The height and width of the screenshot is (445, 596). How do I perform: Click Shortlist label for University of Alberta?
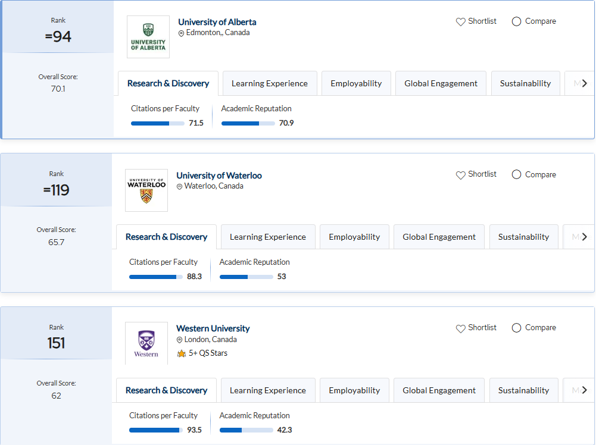pyautogui.click(x=482, y=21)
